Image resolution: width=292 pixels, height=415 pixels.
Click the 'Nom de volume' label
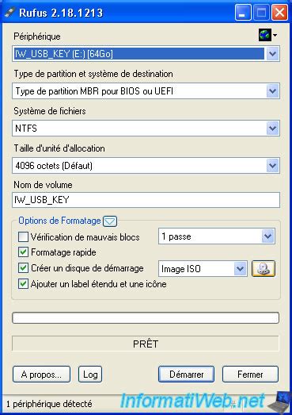[43, 185]
